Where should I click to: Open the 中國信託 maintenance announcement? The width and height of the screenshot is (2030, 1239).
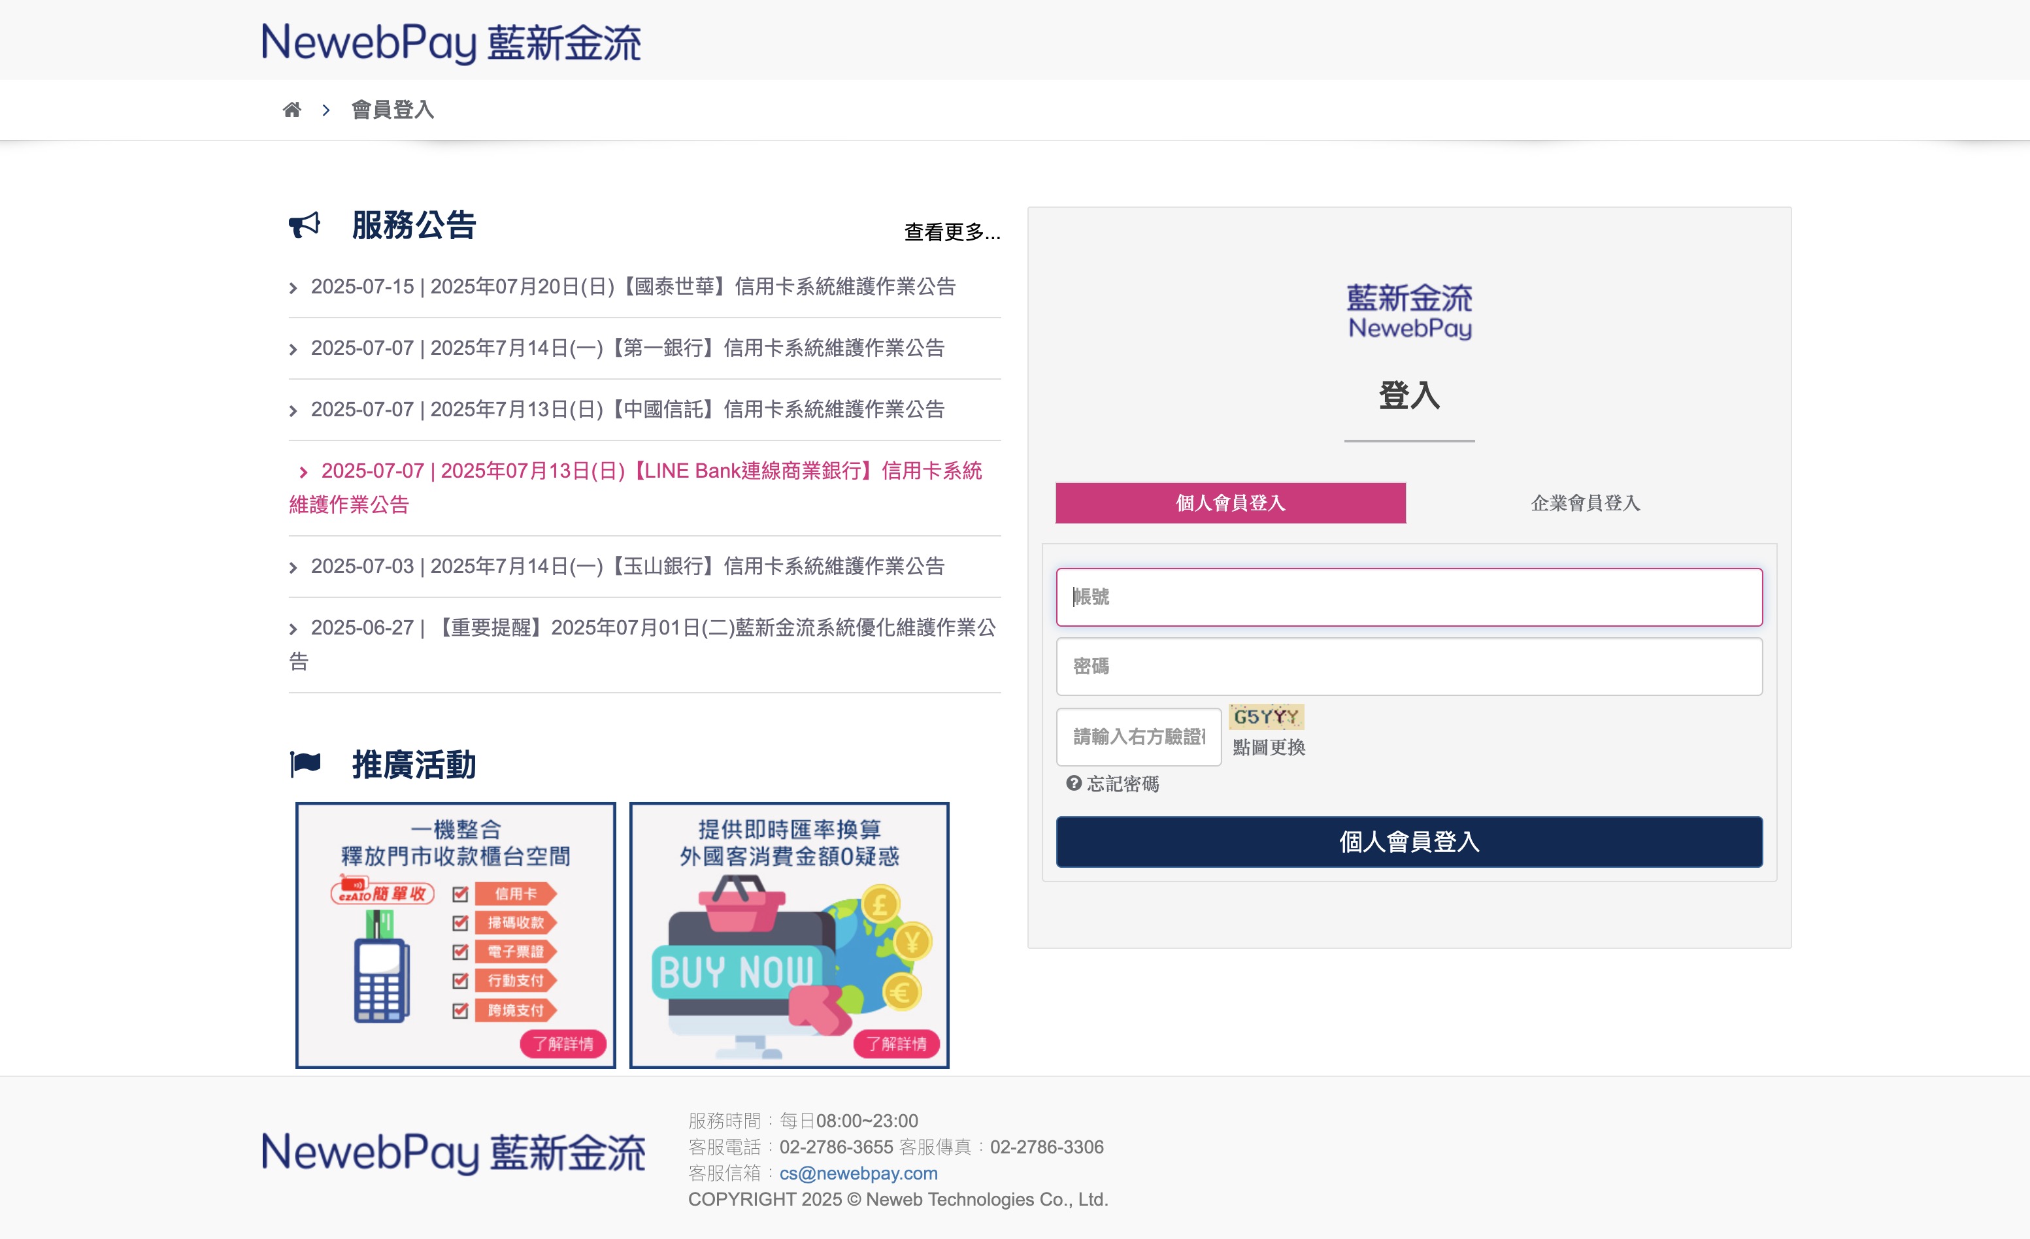(628, 410)
